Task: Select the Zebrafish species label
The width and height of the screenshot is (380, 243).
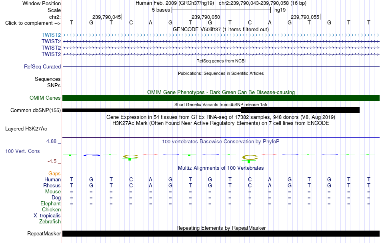Action: (x=50, y=222)
